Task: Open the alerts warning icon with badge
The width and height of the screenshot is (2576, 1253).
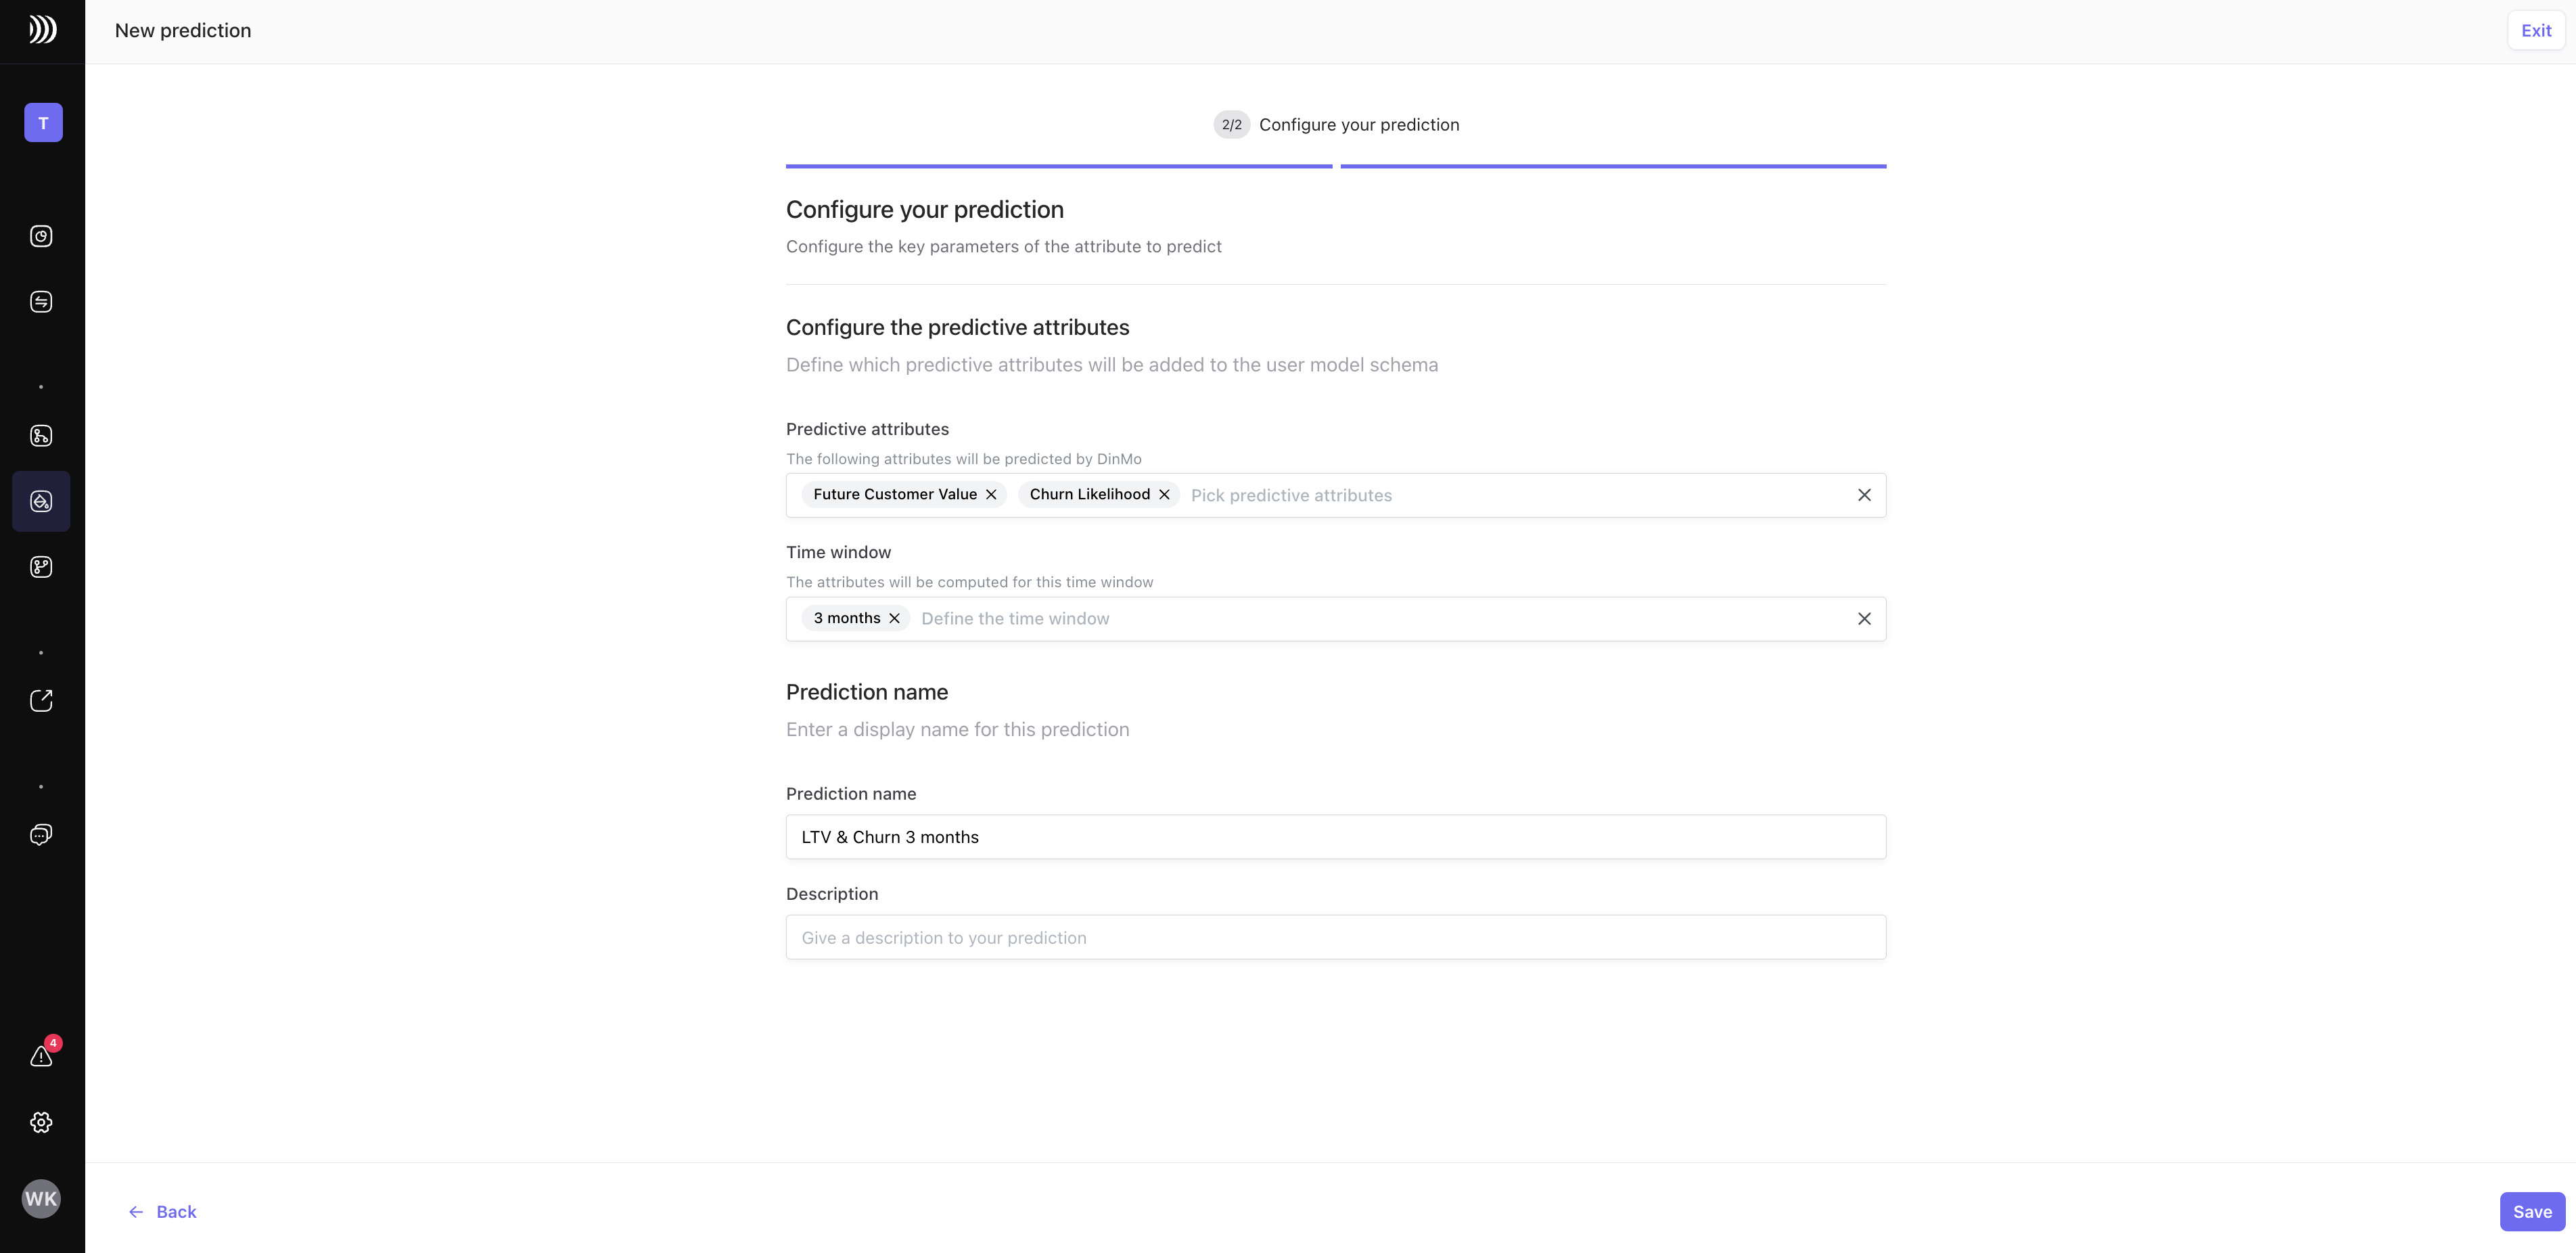Action: (41, 1056)
